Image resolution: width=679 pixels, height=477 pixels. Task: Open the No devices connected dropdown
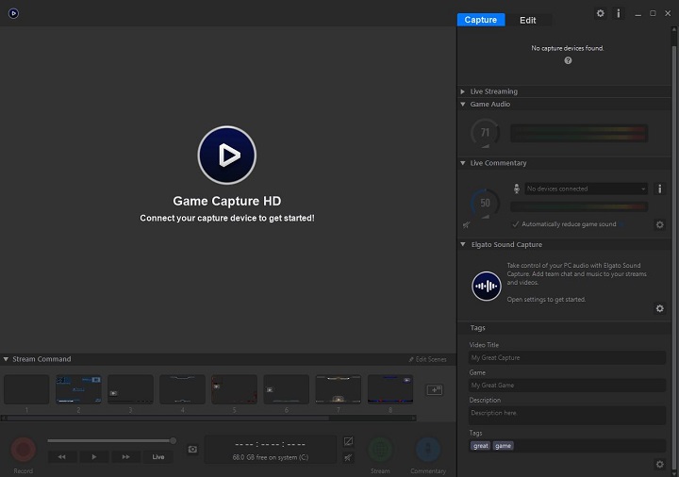tap(586, 189)
